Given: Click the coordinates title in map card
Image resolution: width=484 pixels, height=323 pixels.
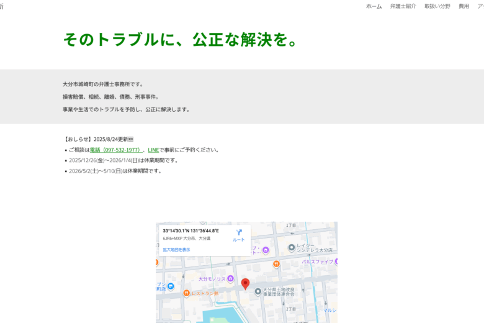Looking at the screenshot, I should [190, 231].
